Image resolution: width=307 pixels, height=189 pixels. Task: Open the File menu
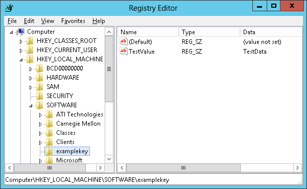click(12, 21)
